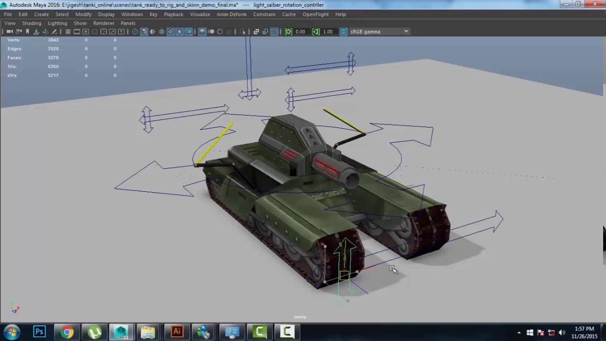Screen dimensions: 606x341
Task: Toggle the resolution gate display
Action: (x=86, y=32)
